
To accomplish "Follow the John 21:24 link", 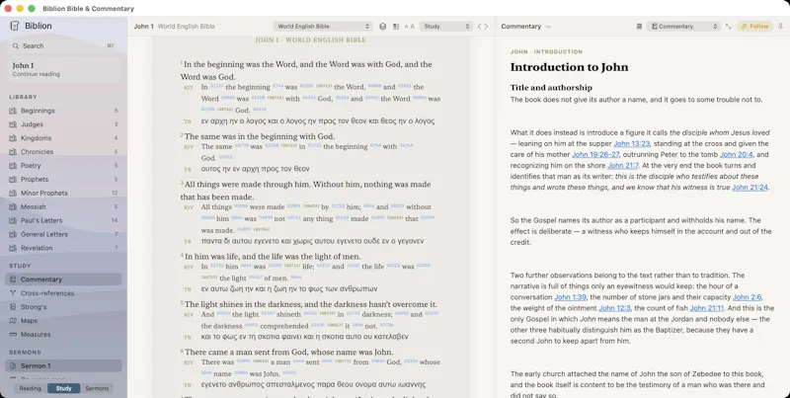I will (x=750, y=188).
